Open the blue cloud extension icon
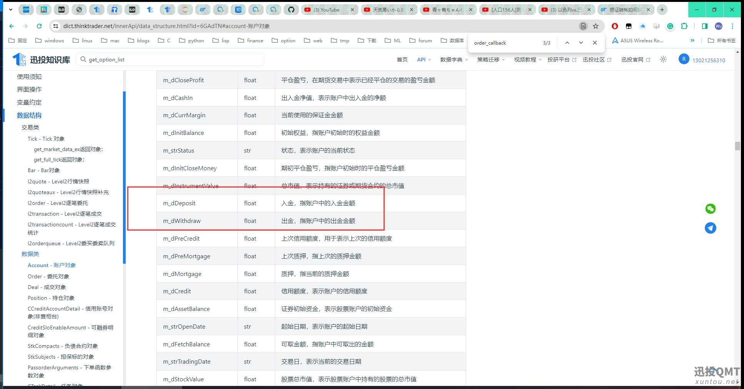Viewport: 744px width, 389px height. coord(643,26)
